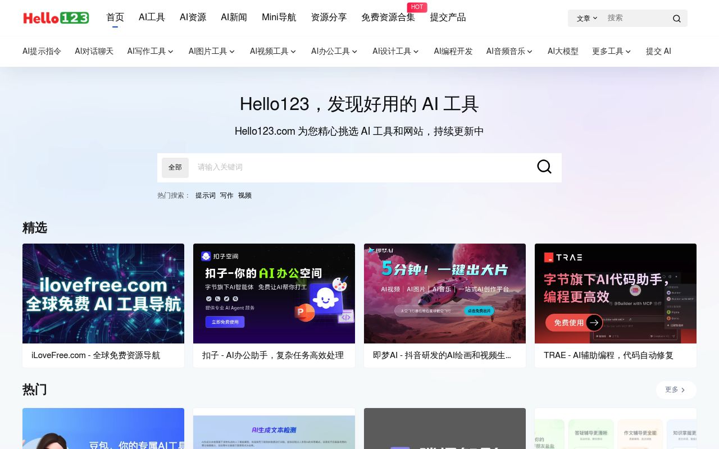Focus the 请输入关键词 search field
Screen dimensions: 719x449
click(359, 167)
